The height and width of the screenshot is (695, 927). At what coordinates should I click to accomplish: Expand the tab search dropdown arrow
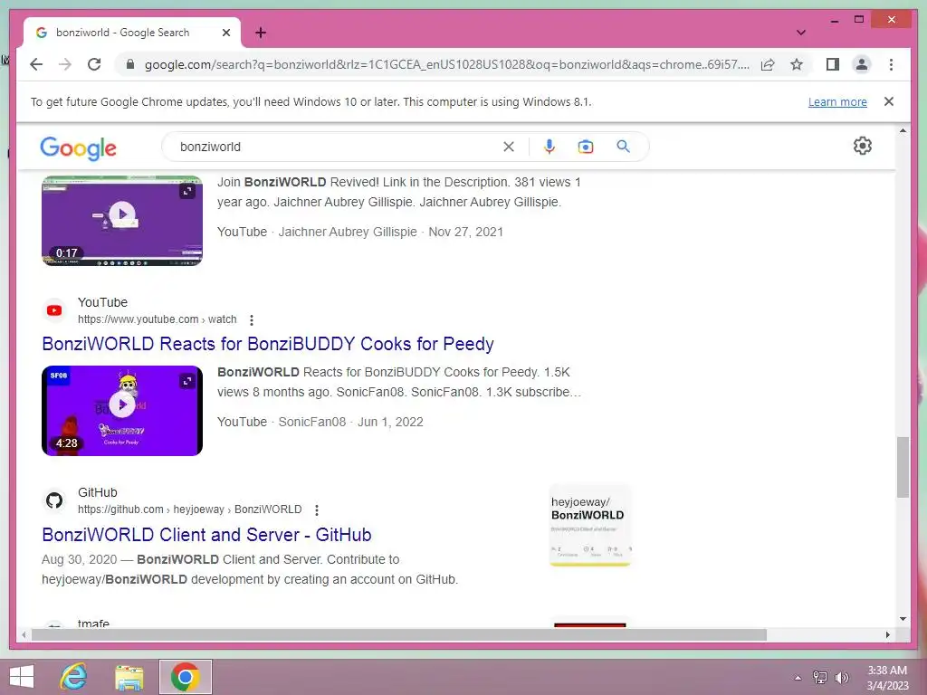tap(800, 33)
